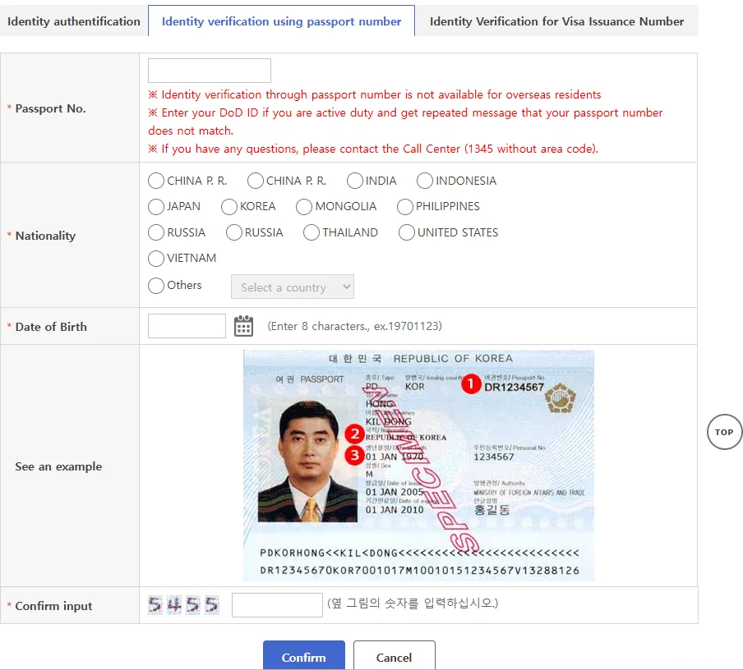Image resolution: width=743 pixels, height=670 pixels.
Task: Select the KOREA radio button
Action: (x=228, y=207)
